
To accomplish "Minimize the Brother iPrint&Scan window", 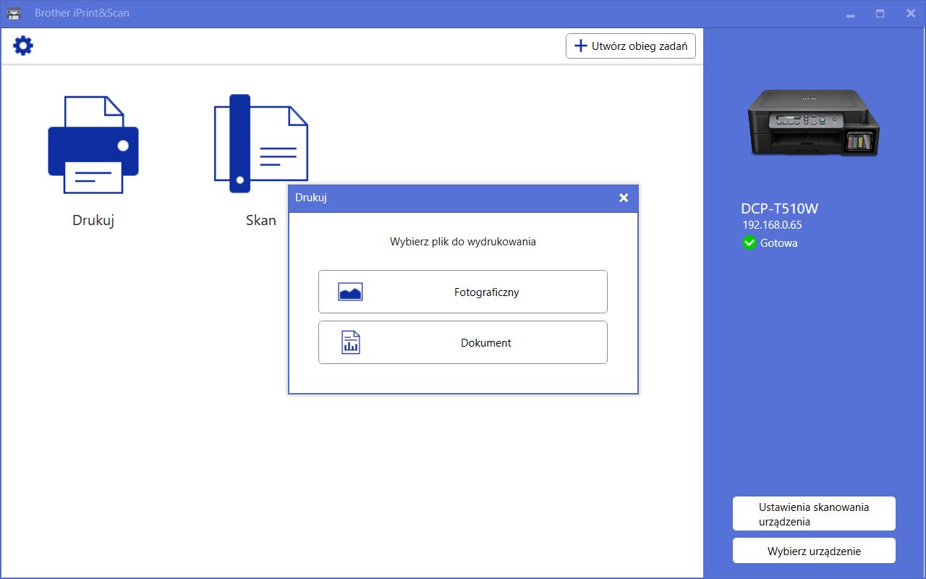I will click(x=850, y=14).
